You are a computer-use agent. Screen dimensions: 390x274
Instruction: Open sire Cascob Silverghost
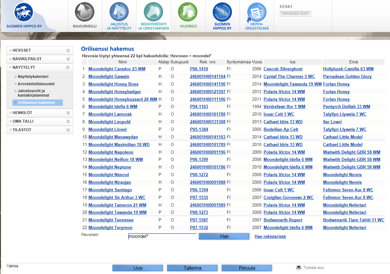(x=283, y=69)
